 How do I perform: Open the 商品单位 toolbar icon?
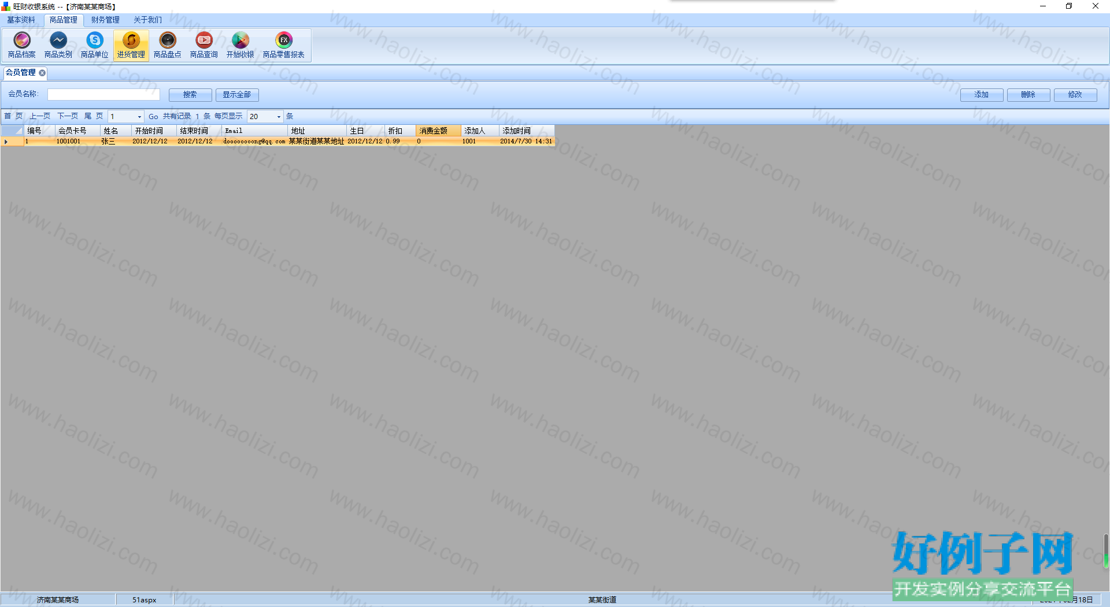pyautogui.click(x=95, y=45)
